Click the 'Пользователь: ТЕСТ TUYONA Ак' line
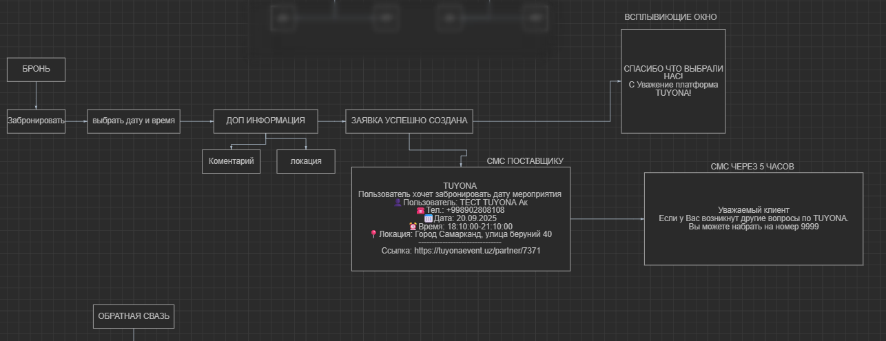 click(x=460, y=203)
